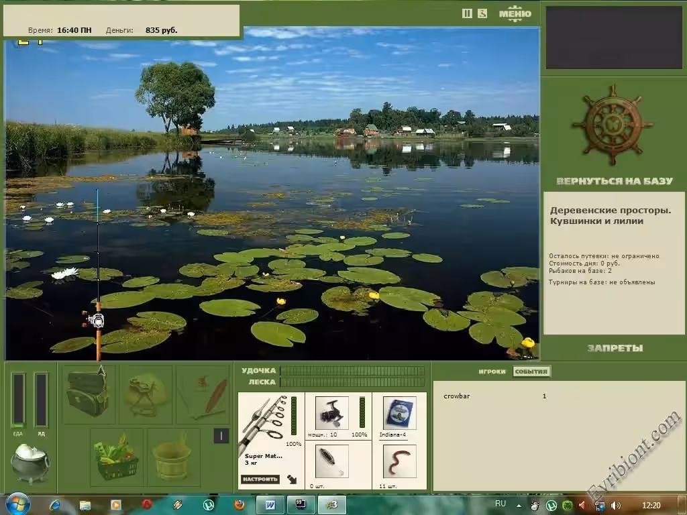Show hidden system tray icons
687x515 pixels.
518,504
